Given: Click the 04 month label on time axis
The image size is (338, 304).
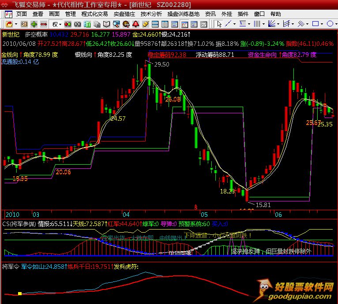Looking at the screenshot, I should click(x=127, y=214).
